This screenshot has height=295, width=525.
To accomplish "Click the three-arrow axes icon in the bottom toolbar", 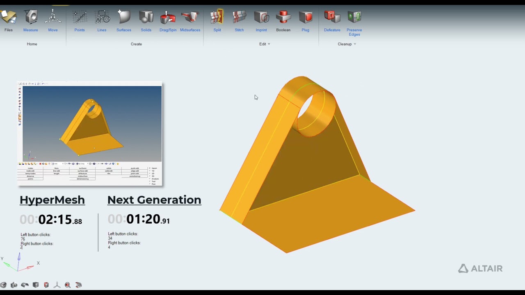I will (57, 285).
